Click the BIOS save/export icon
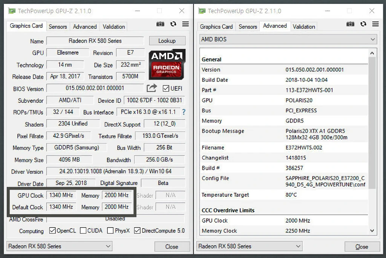This screenshot has height=258, width=386. [152, 88]
